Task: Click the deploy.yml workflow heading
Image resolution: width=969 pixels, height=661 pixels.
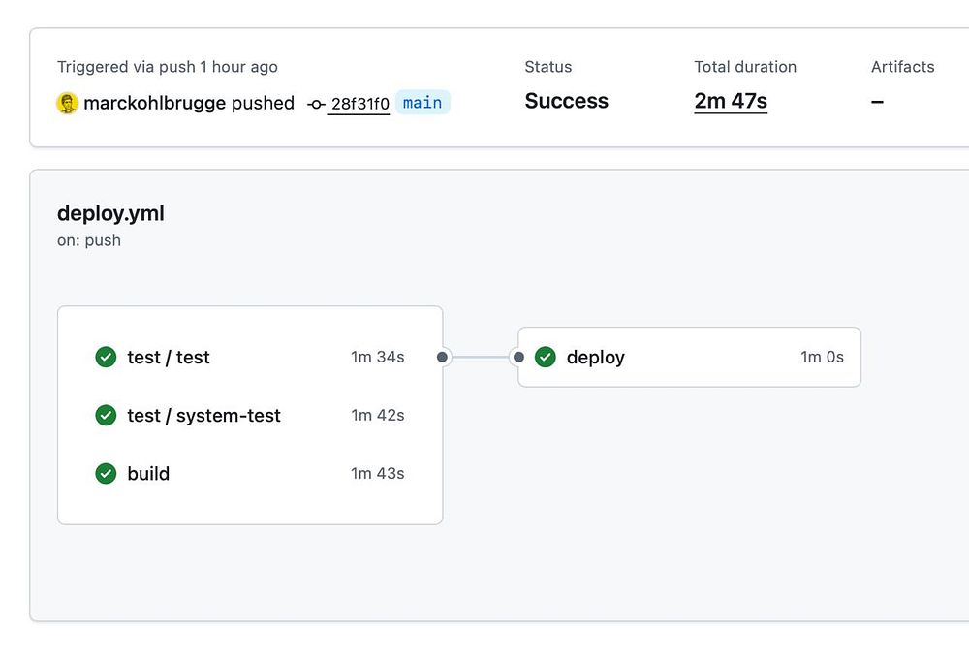Action: [110, 213]
